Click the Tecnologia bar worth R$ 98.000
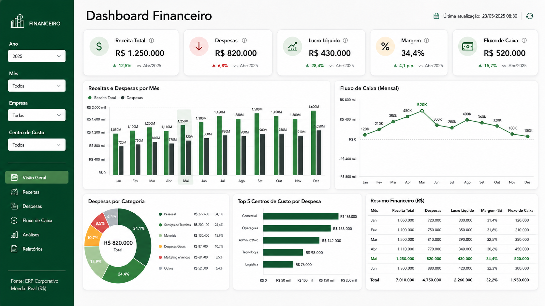 (x=283, y=252)
